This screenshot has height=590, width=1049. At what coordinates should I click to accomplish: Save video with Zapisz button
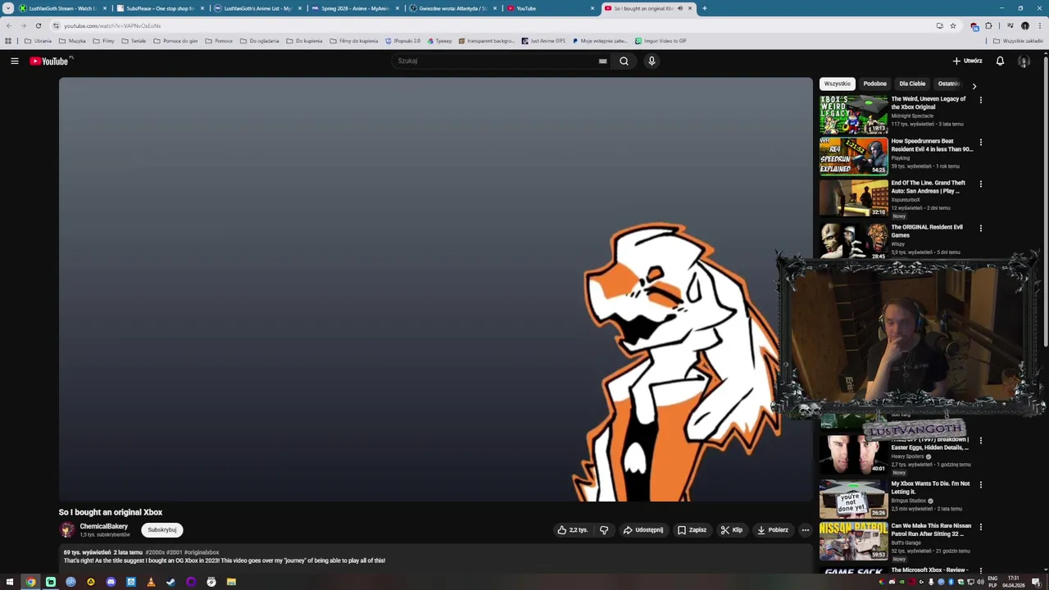692,530
